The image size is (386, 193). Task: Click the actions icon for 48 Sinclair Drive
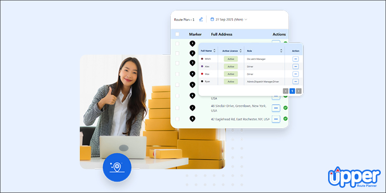[276, 108]
